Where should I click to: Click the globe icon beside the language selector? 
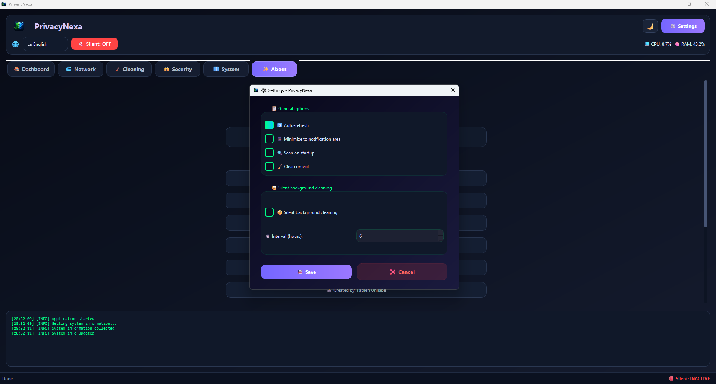[x=15, y=44]
